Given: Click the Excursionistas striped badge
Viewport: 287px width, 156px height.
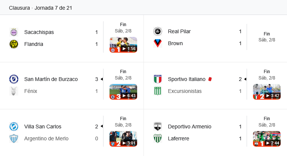Looking at the screenshot, I should click(158, 91).
